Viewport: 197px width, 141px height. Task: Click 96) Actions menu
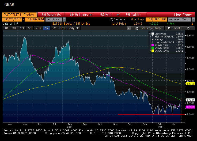pos(78,15)
